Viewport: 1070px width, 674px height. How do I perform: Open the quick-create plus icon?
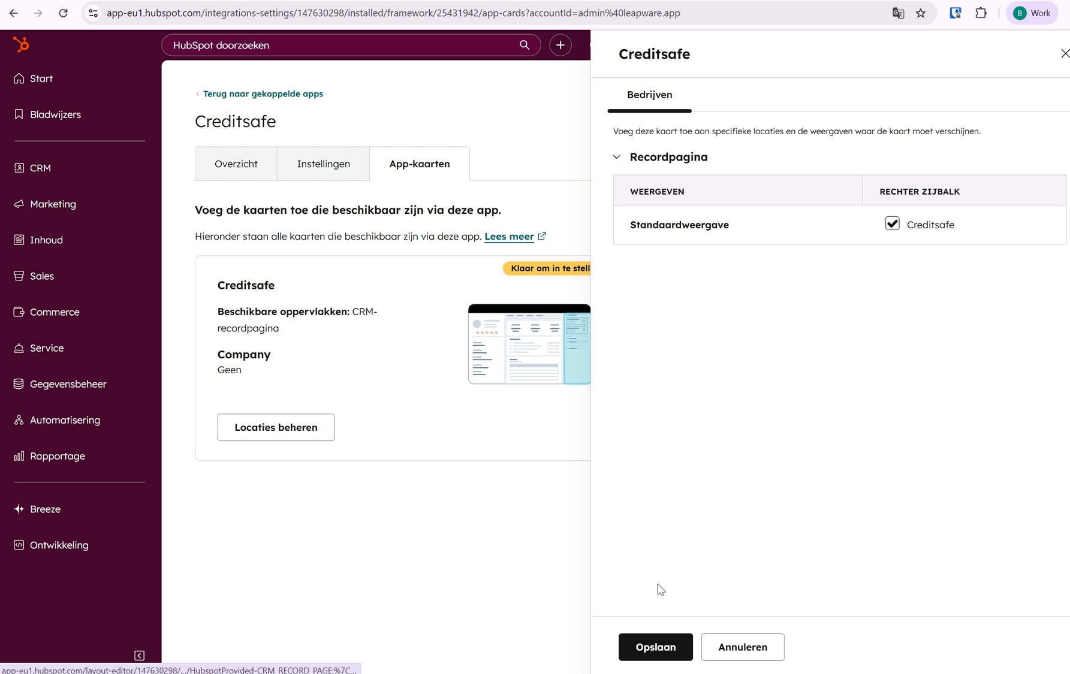tap(560, 45)
